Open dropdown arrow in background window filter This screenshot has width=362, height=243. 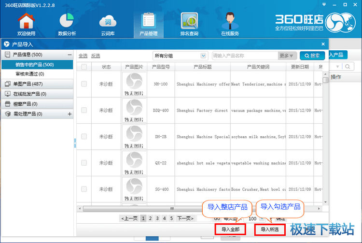pyautogui.click(x=337, y=67)
